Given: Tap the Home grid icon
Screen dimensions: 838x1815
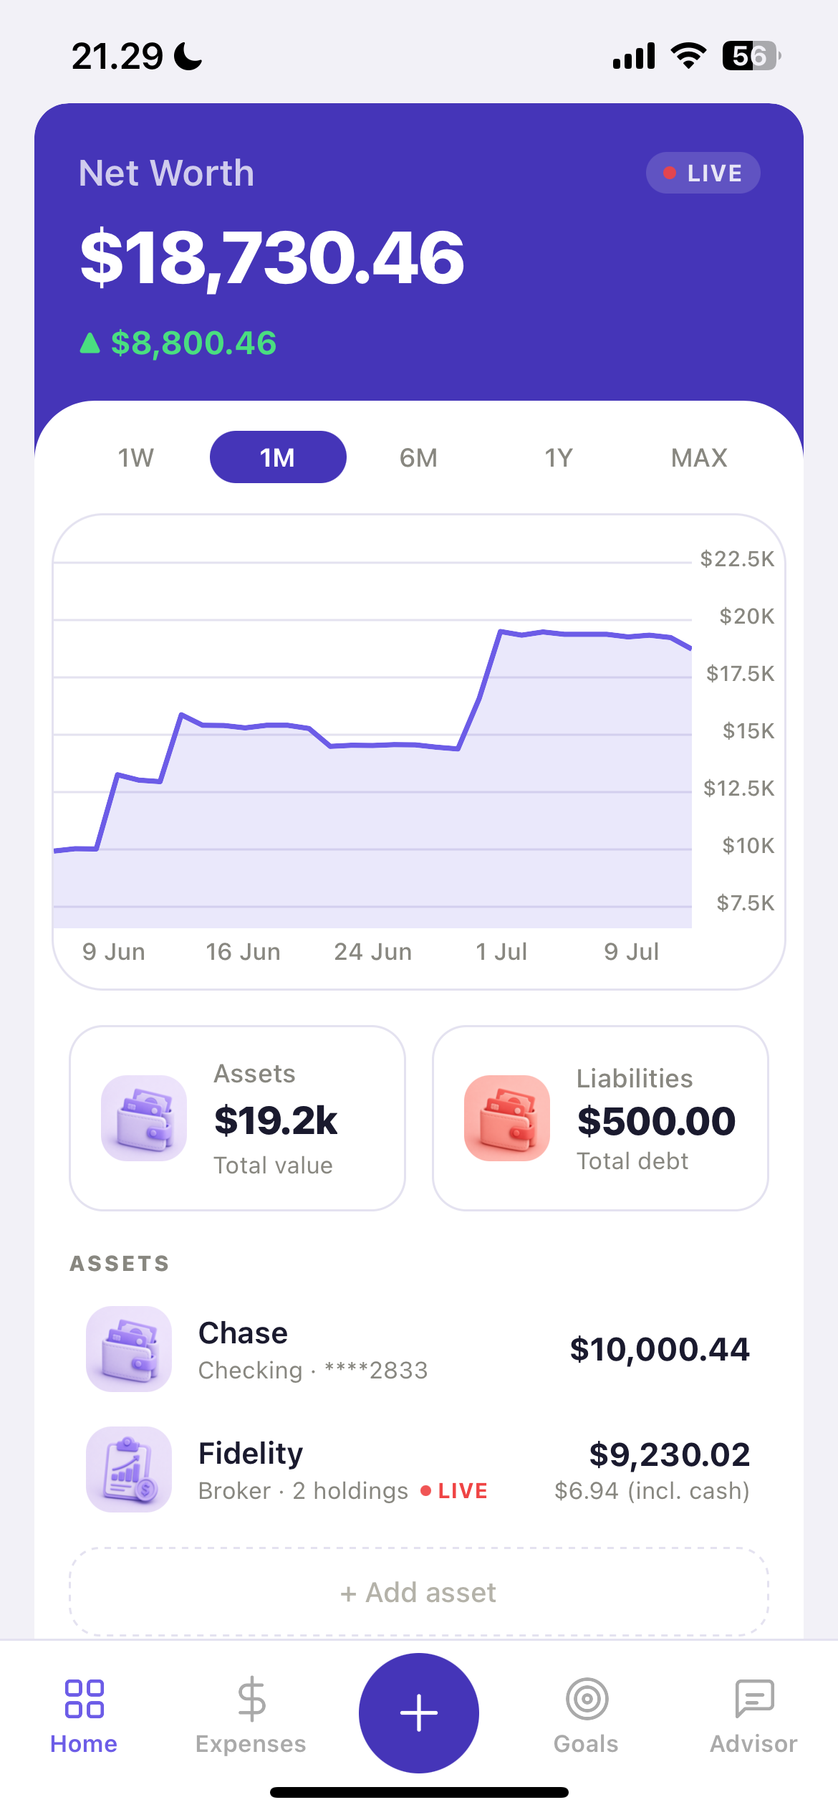Looking at the screenshot, I should 84,1698.
